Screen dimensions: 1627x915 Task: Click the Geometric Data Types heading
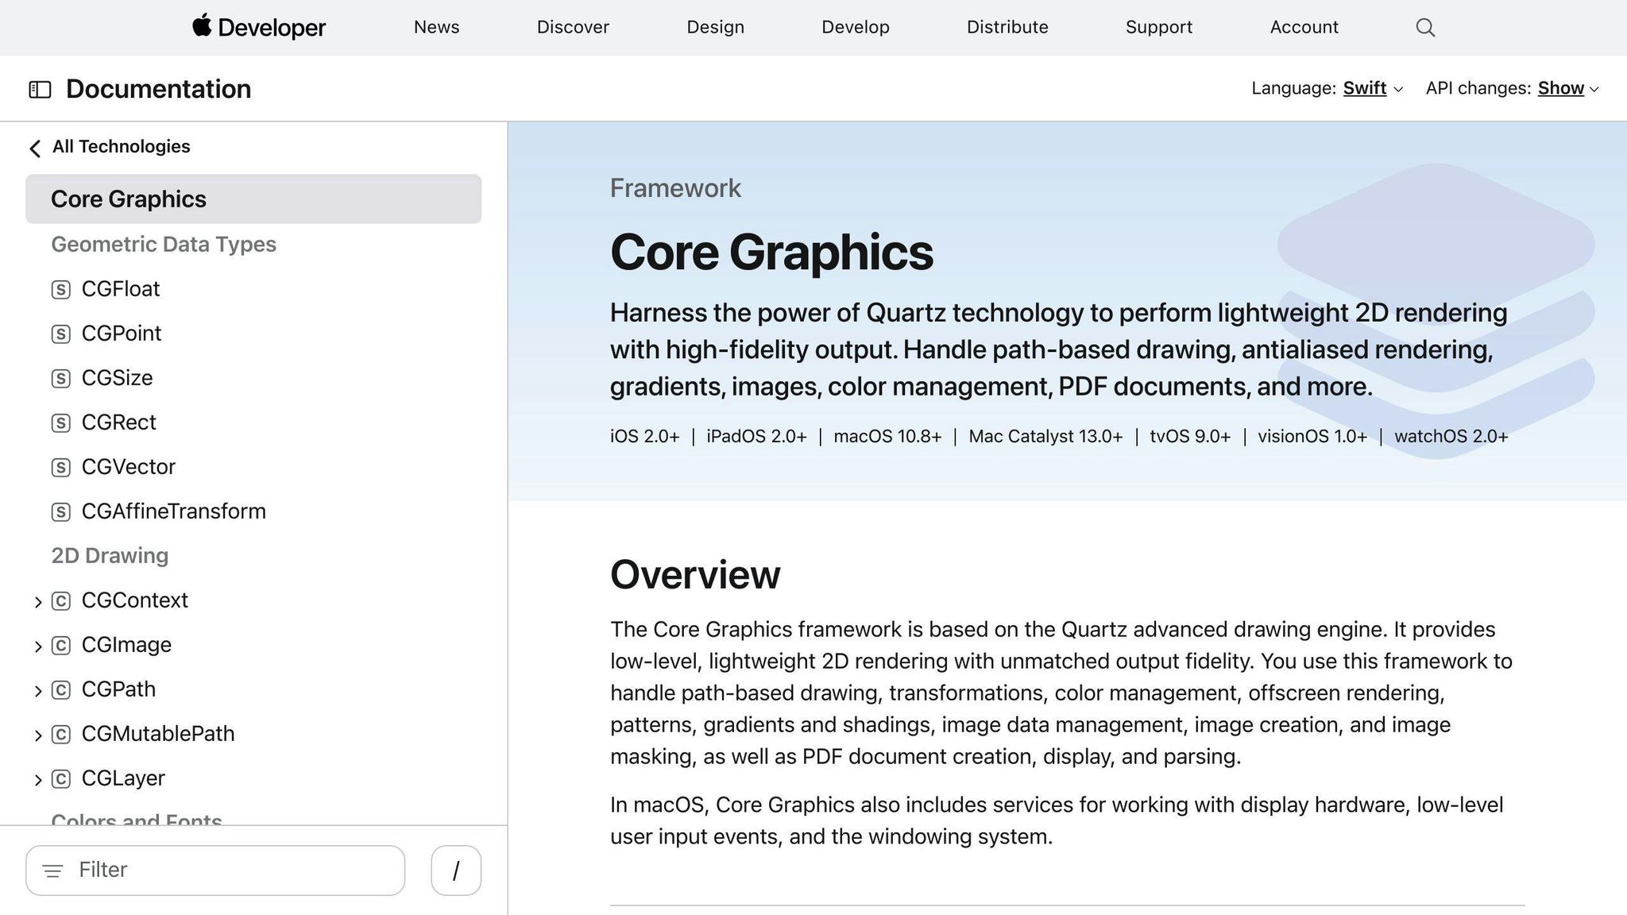pyautogui.click(x=164, y=245)
